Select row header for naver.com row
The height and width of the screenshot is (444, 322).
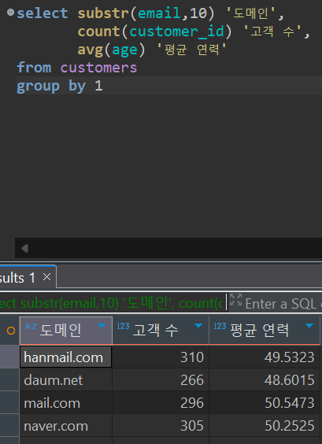[9, 426]
